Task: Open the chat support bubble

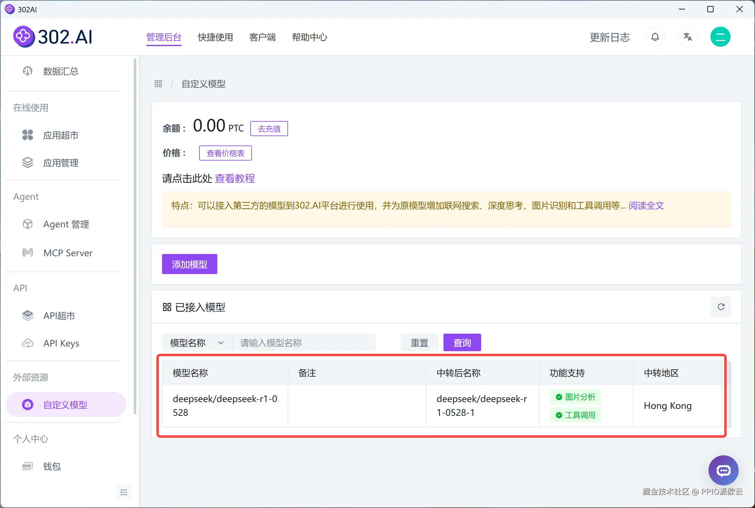Action: pos(723,470)
